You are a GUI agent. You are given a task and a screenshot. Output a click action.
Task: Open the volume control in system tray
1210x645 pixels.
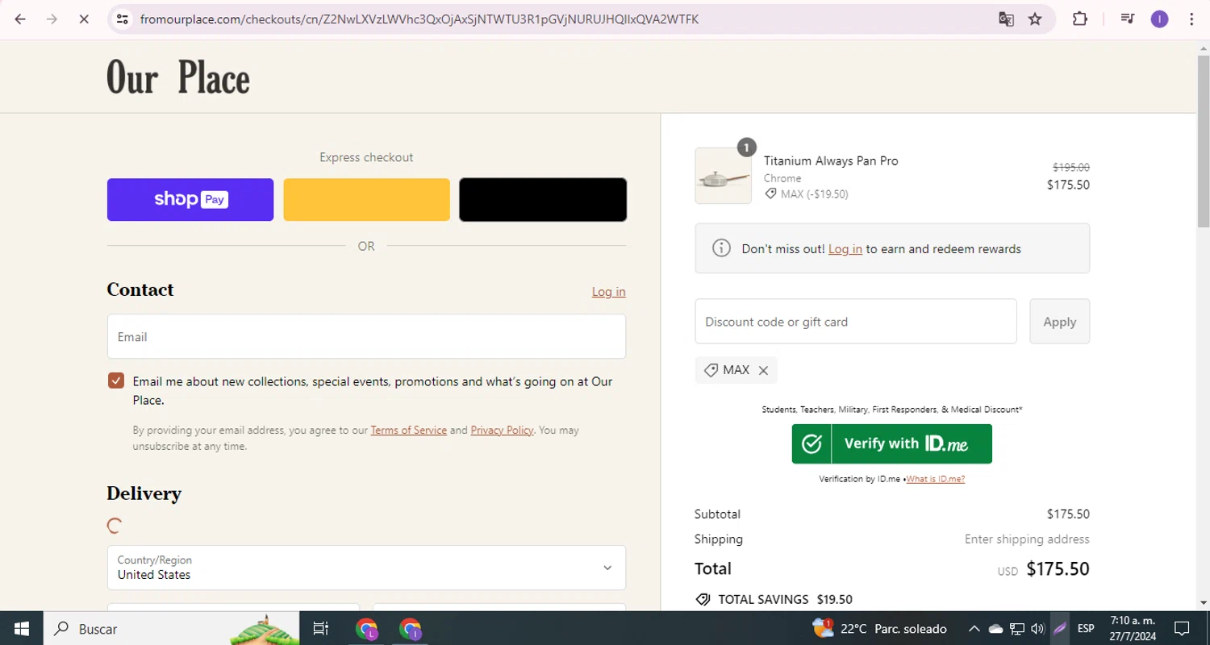pyautogui.click(x=1037, y=629)
